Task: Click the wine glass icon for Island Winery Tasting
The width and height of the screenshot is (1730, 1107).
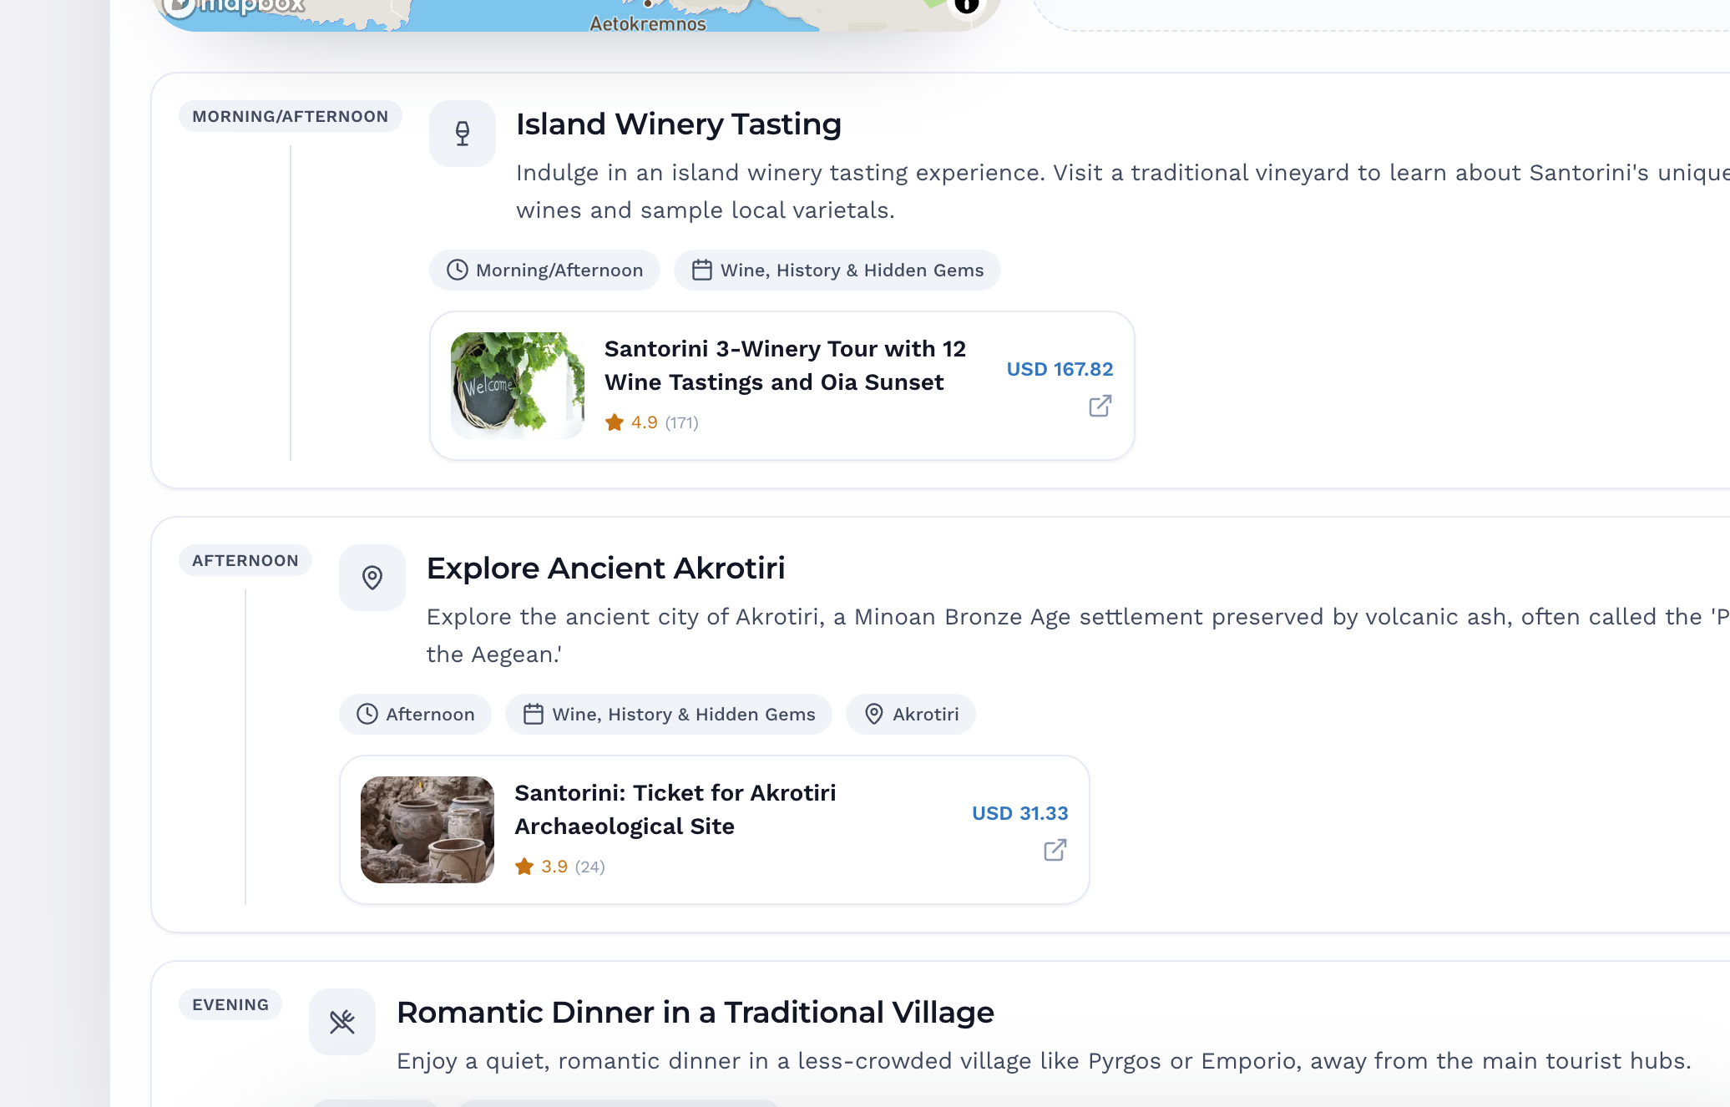Action: [462, 134]
